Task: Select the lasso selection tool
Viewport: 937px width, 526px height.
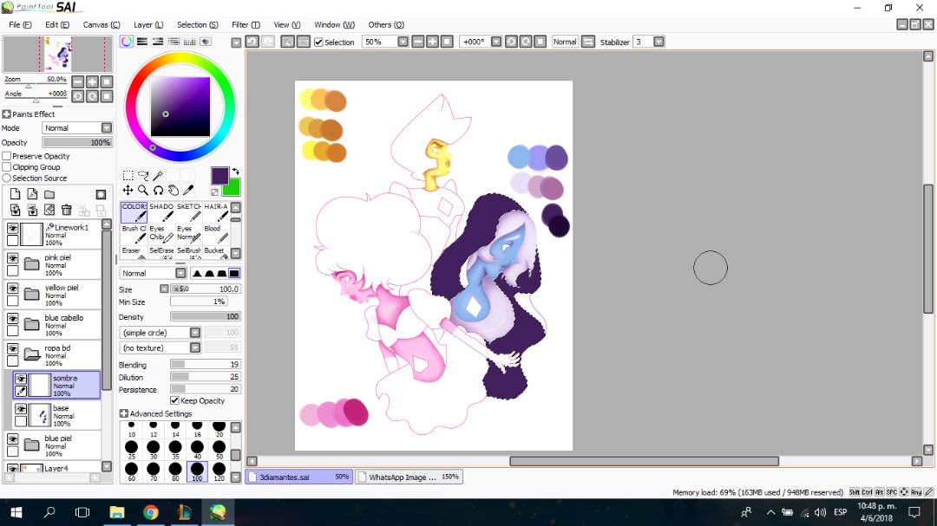Action: (x=143, y=175)
